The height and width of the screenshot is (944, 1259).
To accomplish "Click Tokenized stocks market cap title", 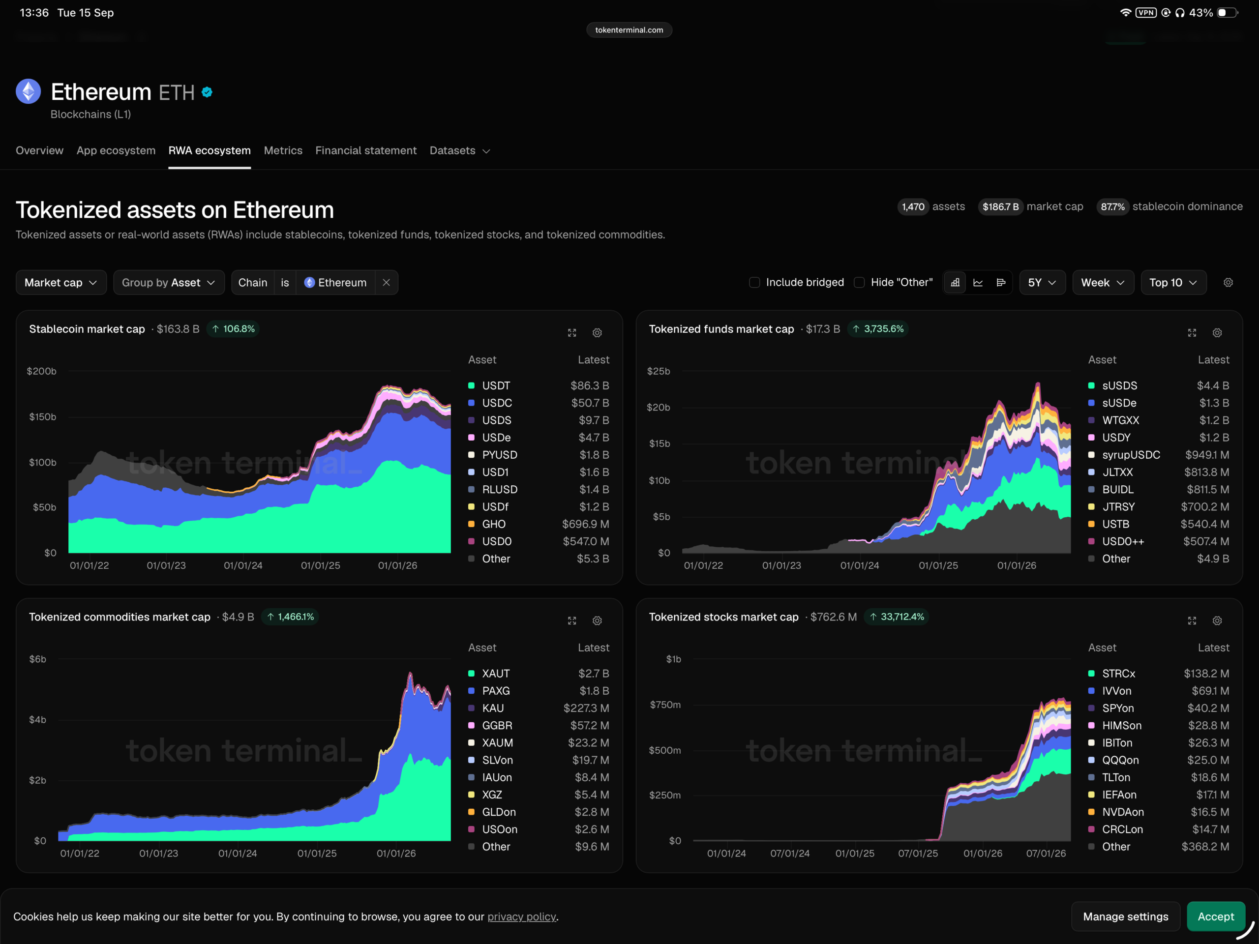I will tap(723, 618).
